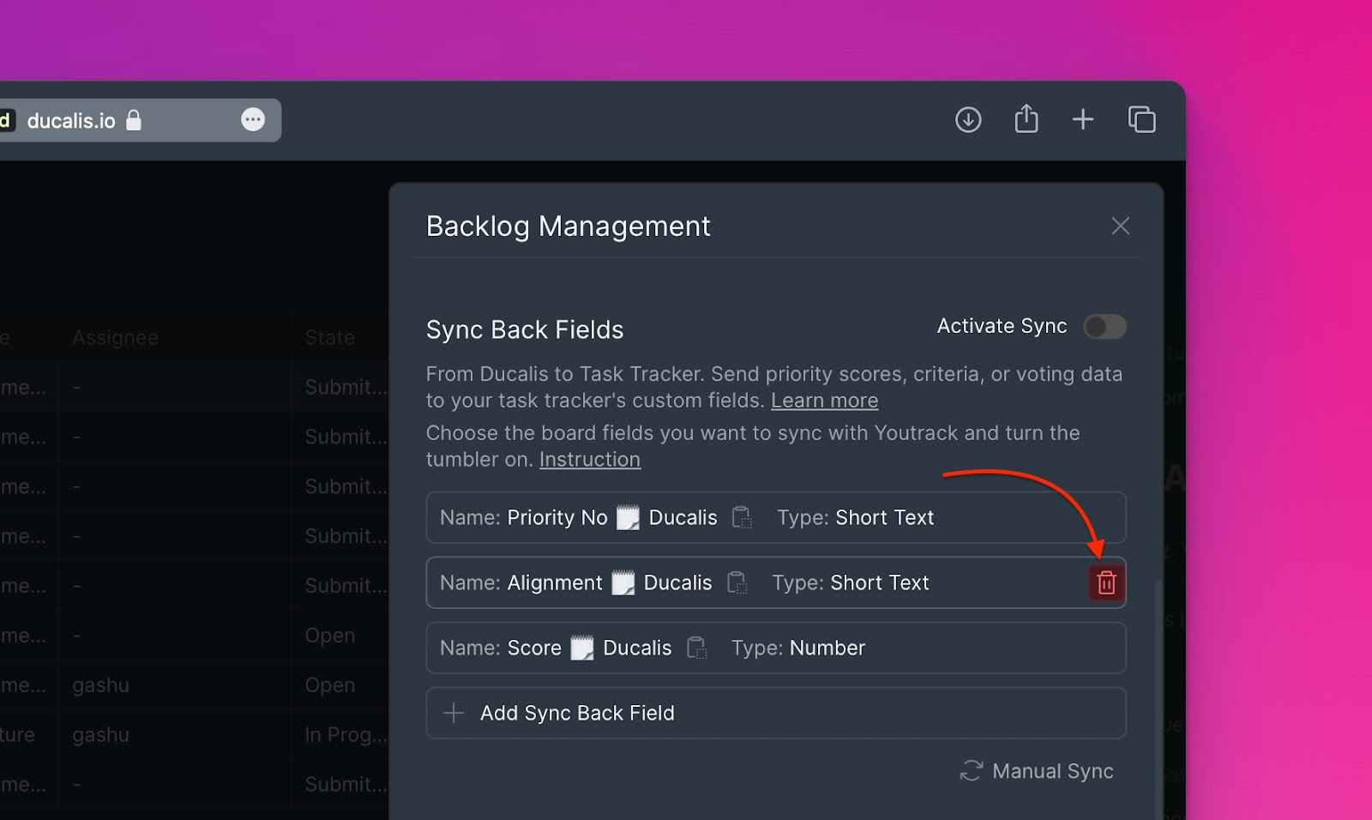
Task: Click the lock icon beside ducalis.io
Action: tap(134, 119)
